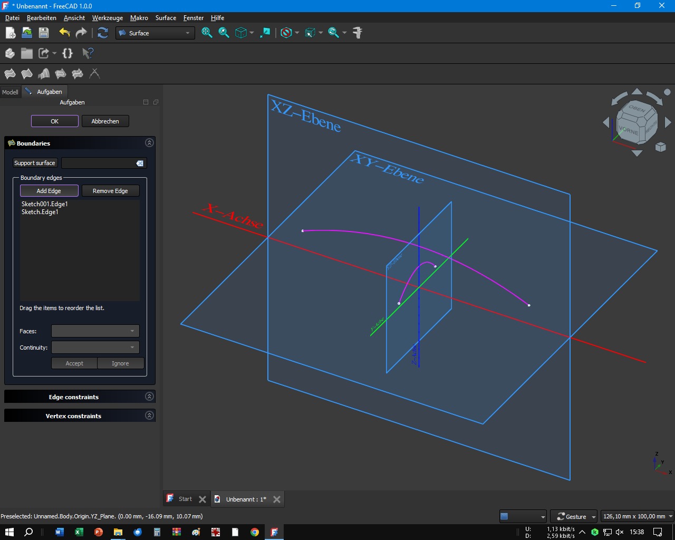675x540 pixels.
Task: Click the Create Group folder icon
Action: tap(27, 53)
